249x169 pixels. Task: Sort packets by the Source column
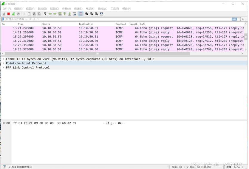[x=60, y=24]
